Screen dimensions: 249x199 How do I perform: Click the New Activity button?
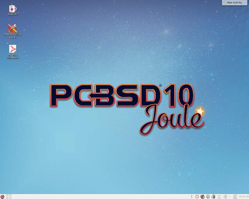[234, 3]
